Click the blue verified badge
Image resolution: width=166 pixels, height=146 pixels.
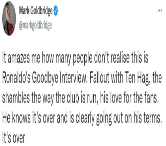[x=56, y=11]
